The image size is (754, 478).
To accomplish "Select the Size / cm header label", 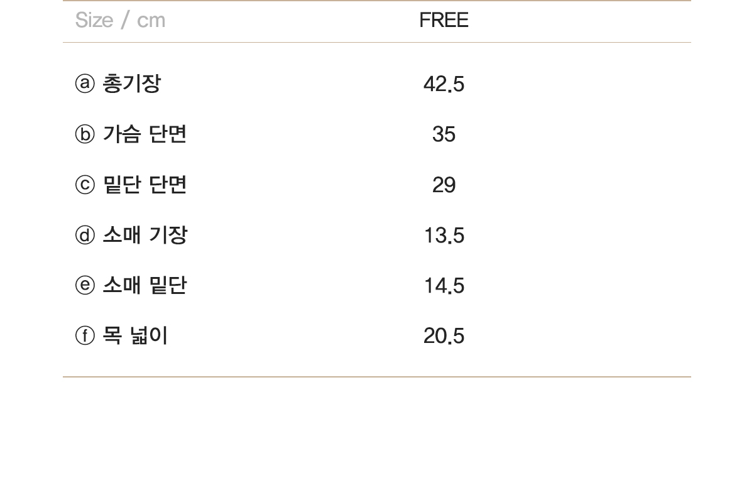I will 120,20.
